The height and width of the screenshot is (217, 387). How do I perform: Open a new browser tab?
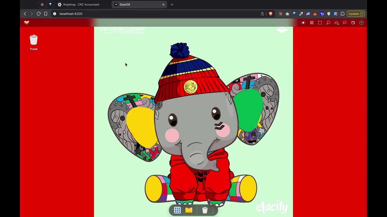coord(172,5)
